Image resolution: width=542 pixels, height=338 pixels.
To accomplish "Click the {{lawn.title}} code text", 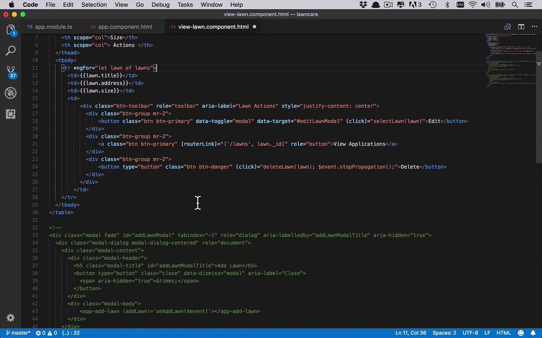I will point(101,75).
